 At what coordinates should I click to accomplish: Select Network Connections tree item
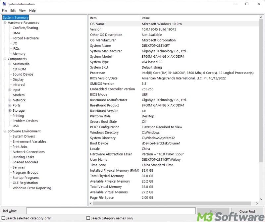click(28, 152)
